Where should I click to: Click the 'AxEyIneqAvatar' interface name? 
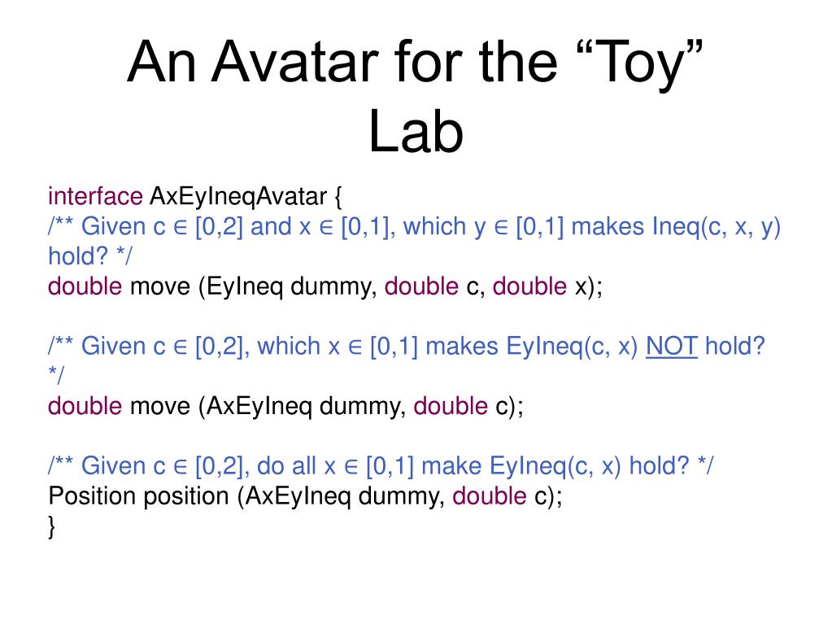(238, 198)
